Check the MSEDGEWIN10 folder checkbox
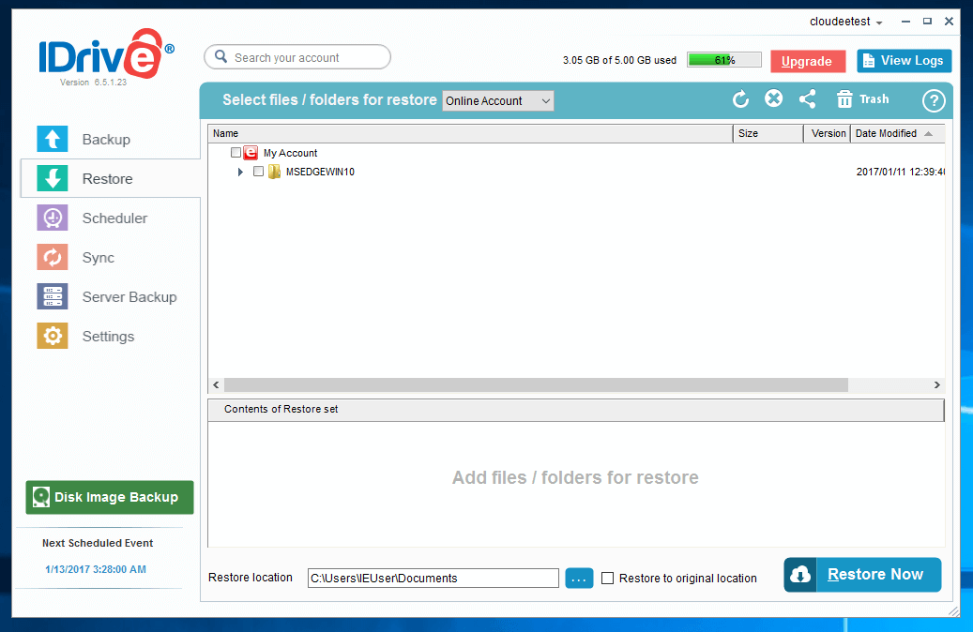The width and height of the screenshot is (973, 632). (259, 172)
